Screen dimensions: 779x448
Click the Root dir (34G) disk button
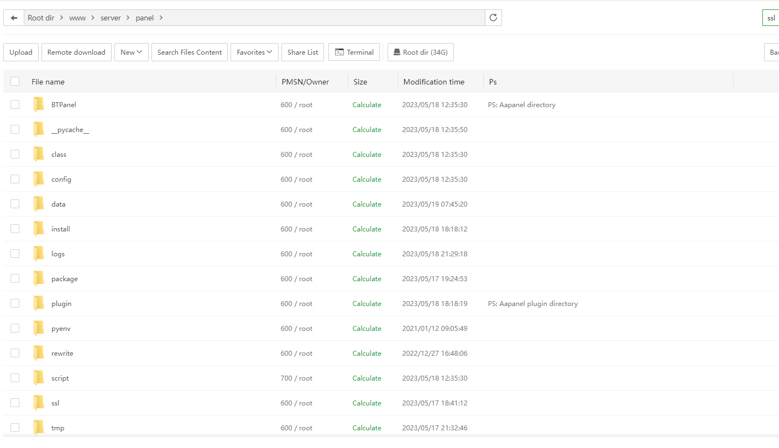coord(420,52)
